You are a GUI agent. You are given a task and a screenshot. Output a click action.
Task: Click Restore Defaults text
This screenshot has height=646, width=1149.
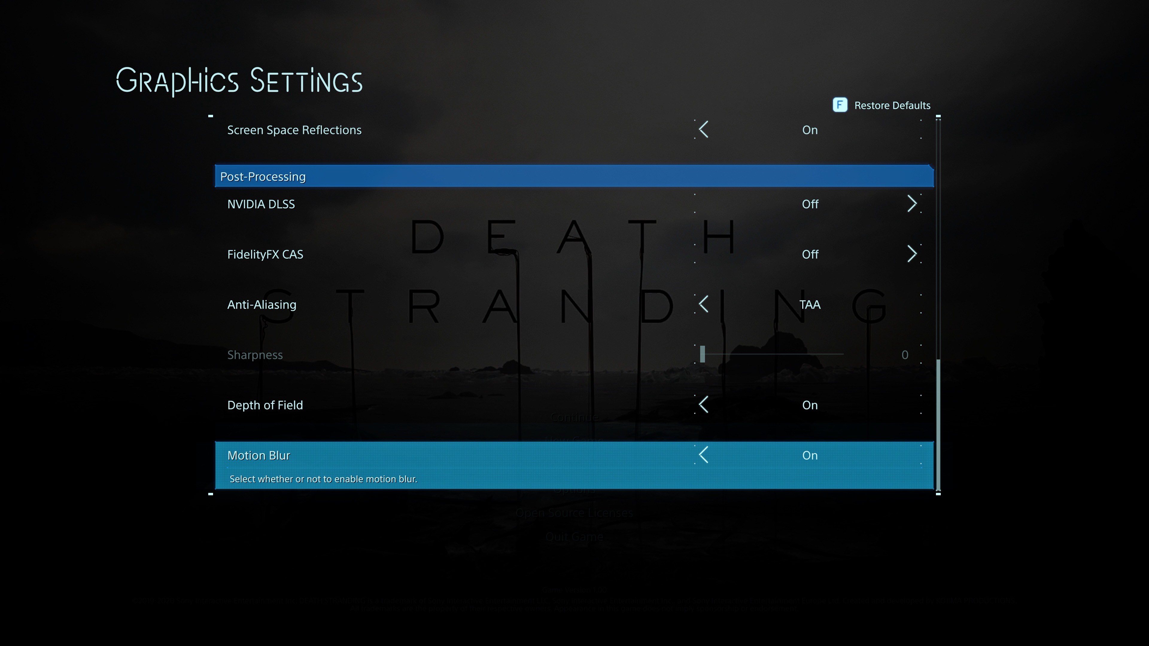pyautogui.click(x=892, y=106)
